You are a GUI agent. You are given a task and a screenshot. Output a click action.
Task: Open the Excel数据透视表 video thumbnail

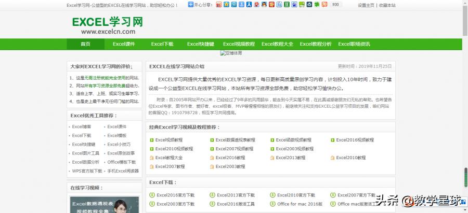(x=105, y=205)
